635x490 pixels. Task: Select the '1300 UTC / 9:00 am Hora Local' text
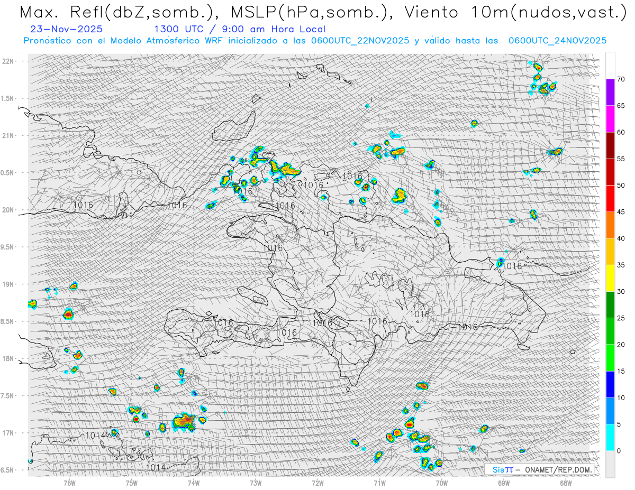pyautogui.click(x=240, y=30)
